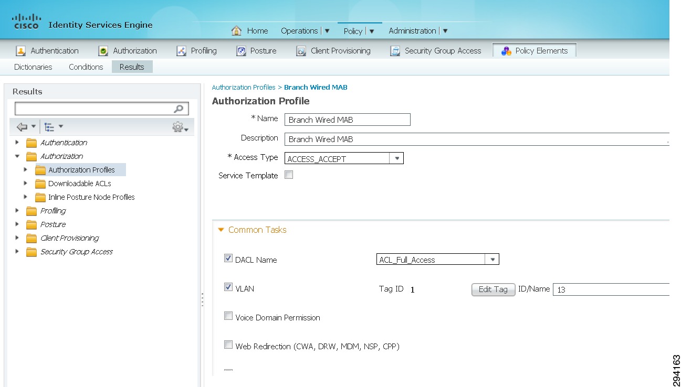
Task: Expand the Profiling tree node arrow
Action: (17, 211)
